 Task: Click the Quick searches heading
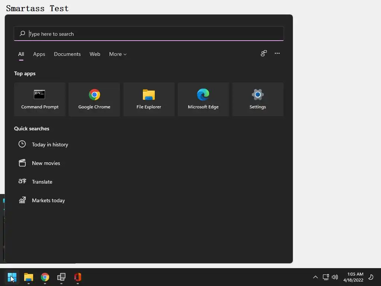pos(32,128)
